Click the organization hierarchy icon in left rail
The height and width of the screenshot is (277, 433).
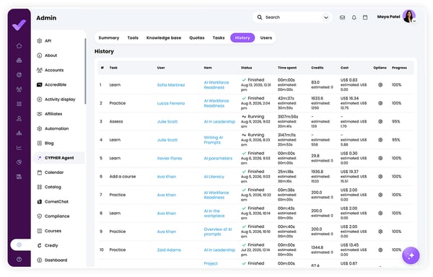coord(19,133)
